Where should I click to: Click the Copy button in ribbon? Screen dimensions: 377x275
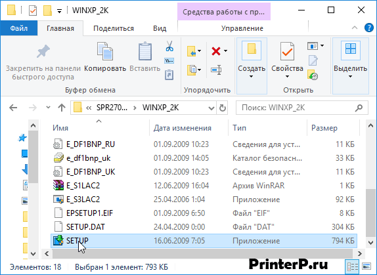(x=105, y=58)
